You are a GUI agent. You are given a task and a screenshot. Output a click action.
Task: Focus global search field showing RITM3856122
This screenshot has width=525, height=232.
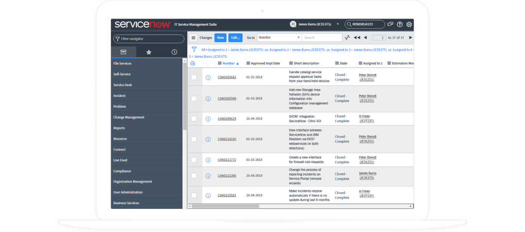365,24
